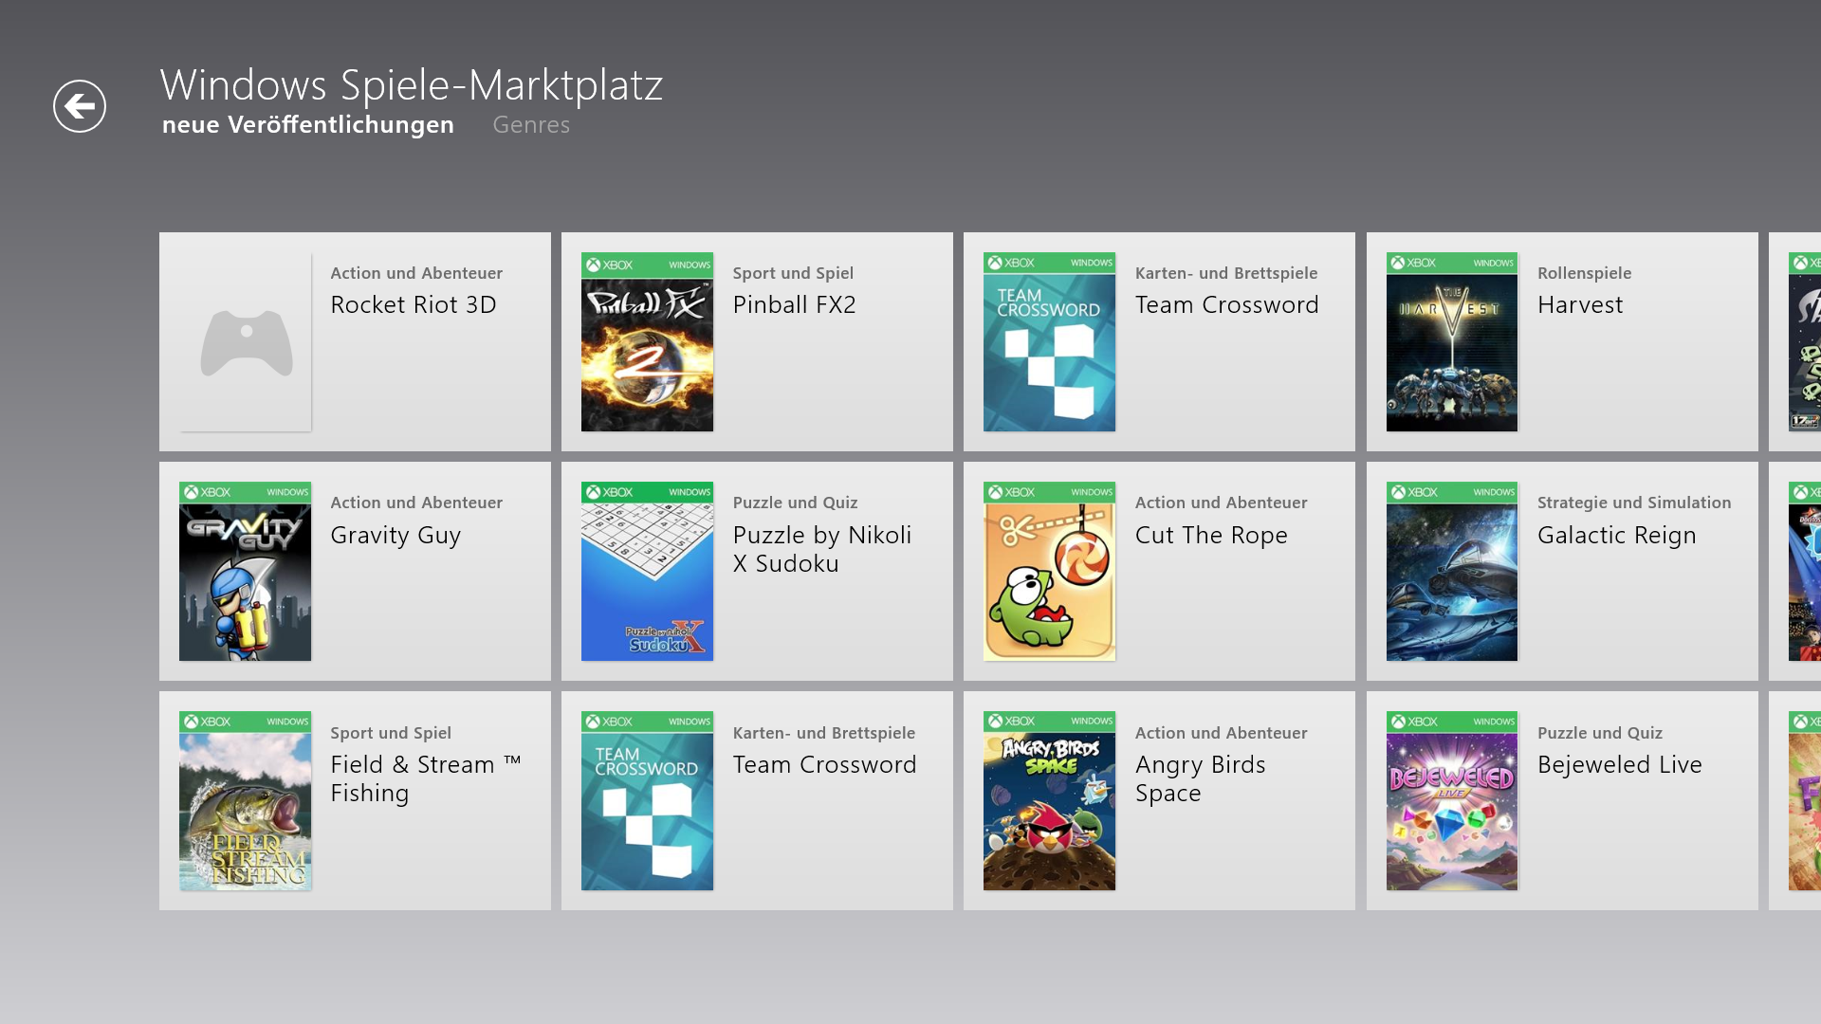Click the Angry Birds Space title
This screenshot has height=1024, width=1821.
(1201, 778)
